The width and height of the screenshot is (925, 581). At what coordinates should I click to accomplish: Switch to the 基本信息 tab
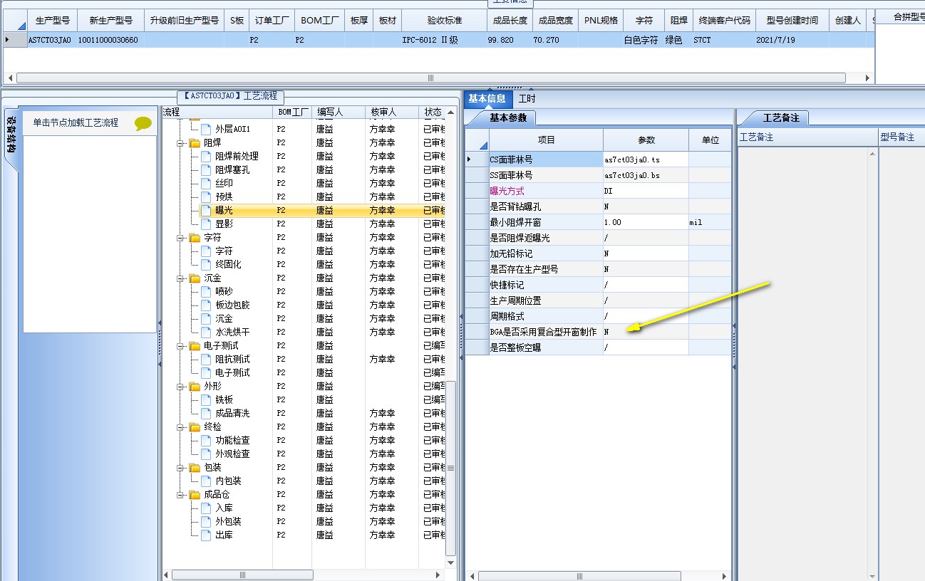tap(487, 99)
